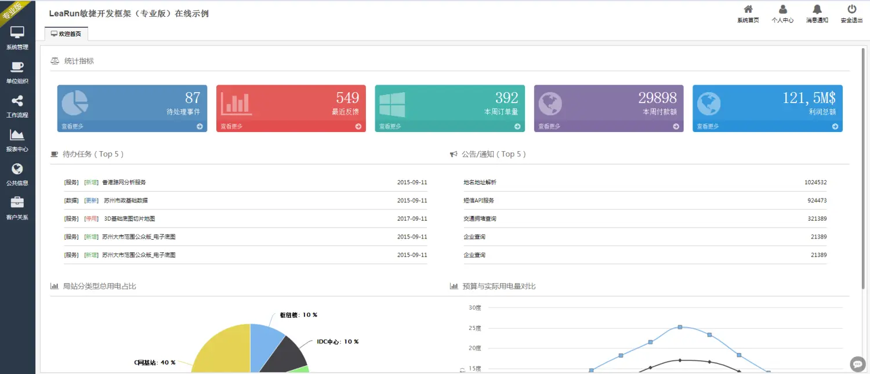This screenshot has height=374, width=870.
Task: Click bar chart icon beside 局站分类型总用电占比
Action: click(55, 286)
